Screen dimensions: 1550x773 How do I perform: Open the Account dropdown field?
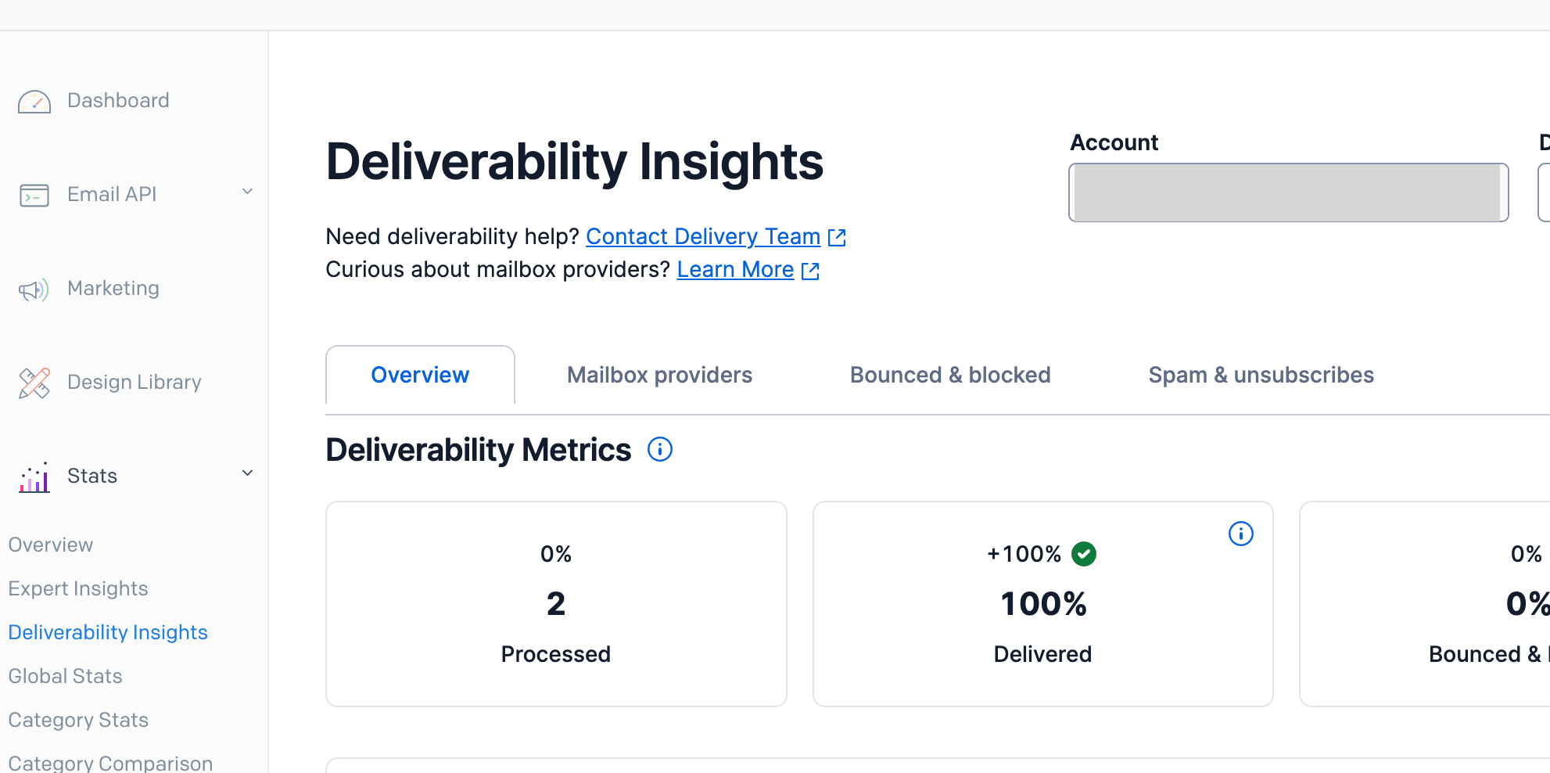(1288, 193)
